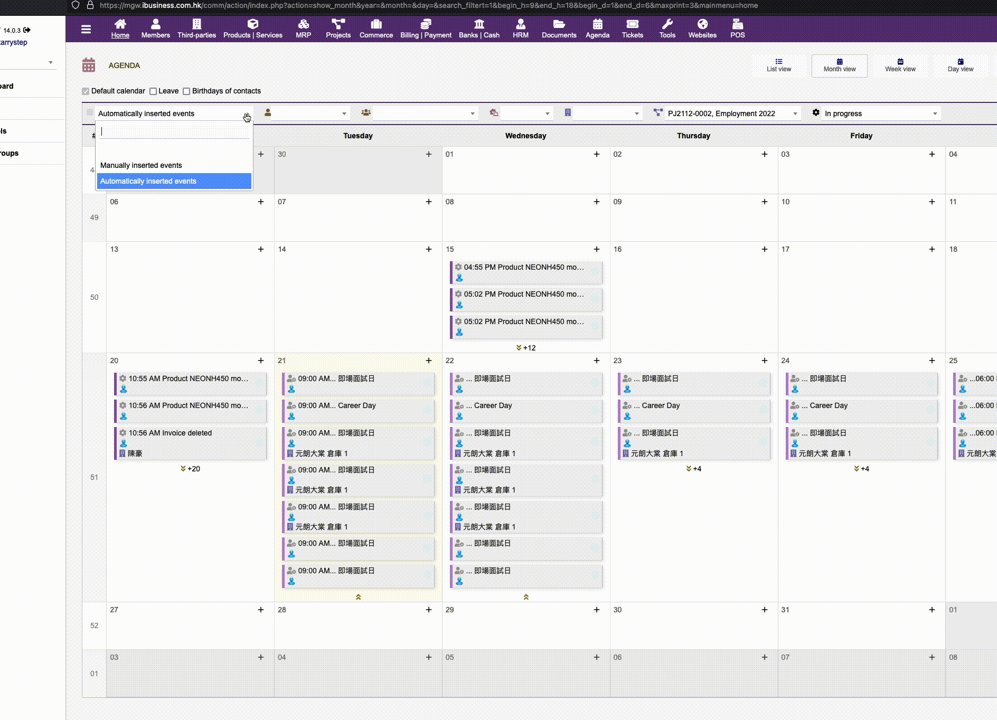Toggle the hamburger side menu
Image resolution: width=997 pixels, height=720 pixels.
[86, 29]
